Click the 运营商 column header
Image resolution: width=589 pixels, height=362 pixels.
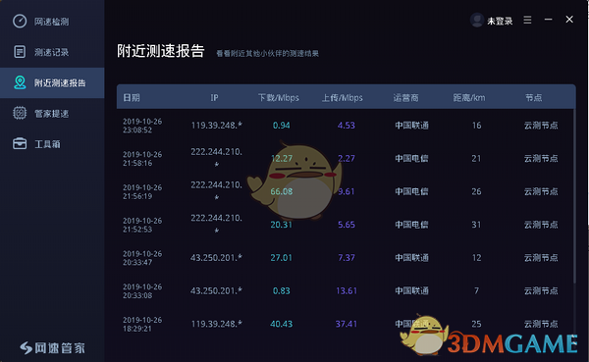405,98
